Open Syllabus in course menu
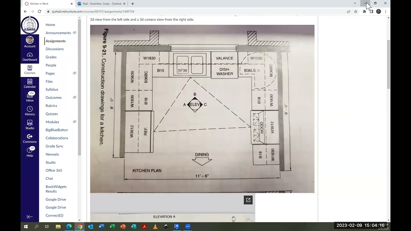 click(52, 90)
